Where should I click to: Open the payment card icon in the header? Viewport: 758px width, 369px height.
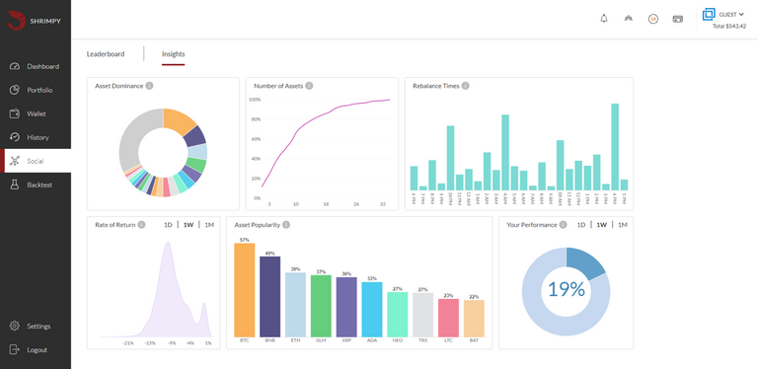point(678,20)
